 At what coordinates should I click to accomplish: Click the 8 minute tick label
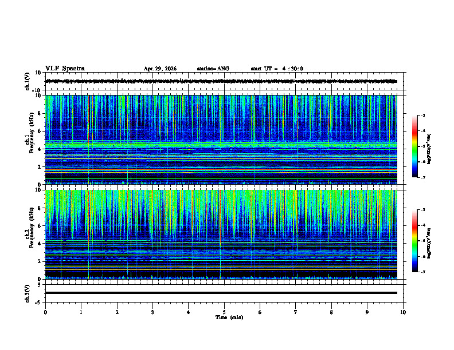tap(331, 312)
